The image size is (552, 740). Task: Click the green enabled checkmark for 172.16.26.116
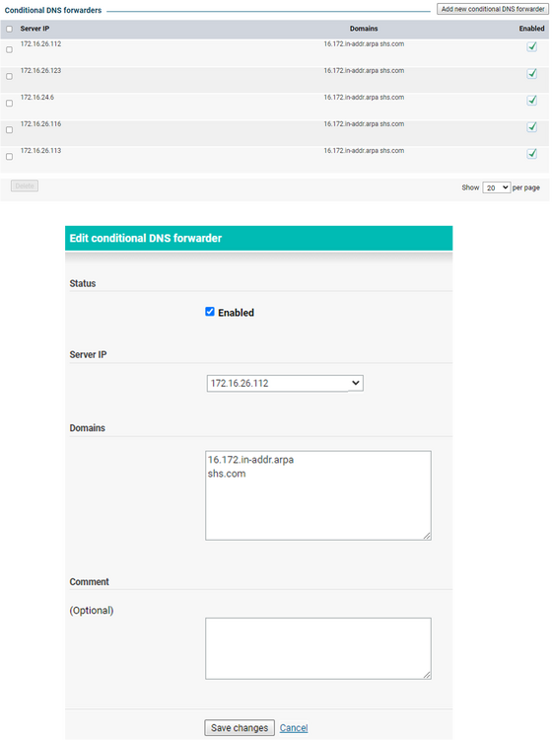coord(531,126)
